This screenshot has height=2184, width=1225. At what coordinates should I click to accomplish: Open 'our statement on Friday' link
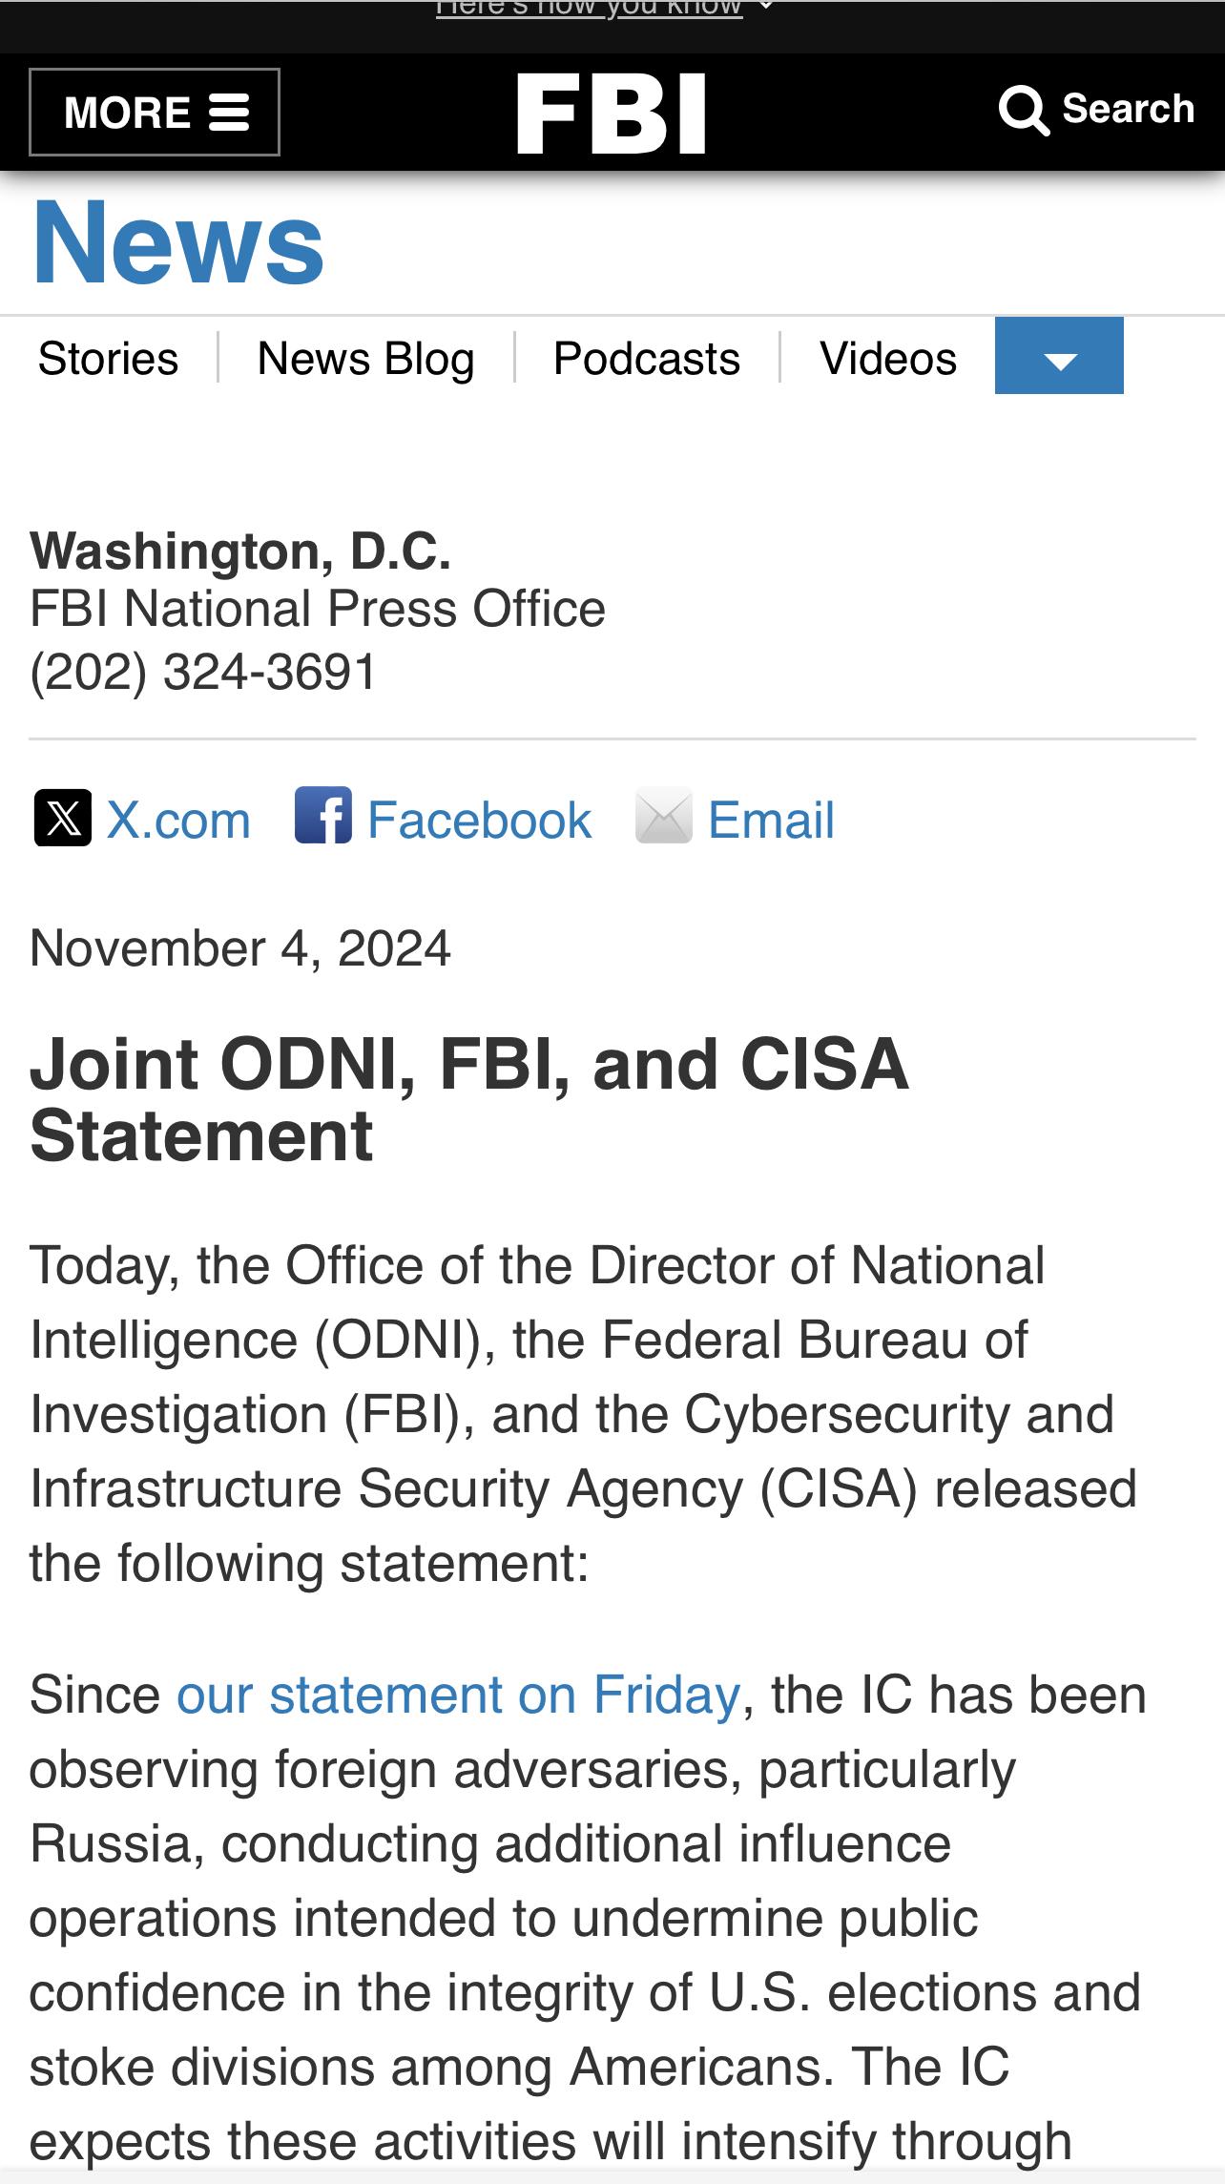(459, 1695)
